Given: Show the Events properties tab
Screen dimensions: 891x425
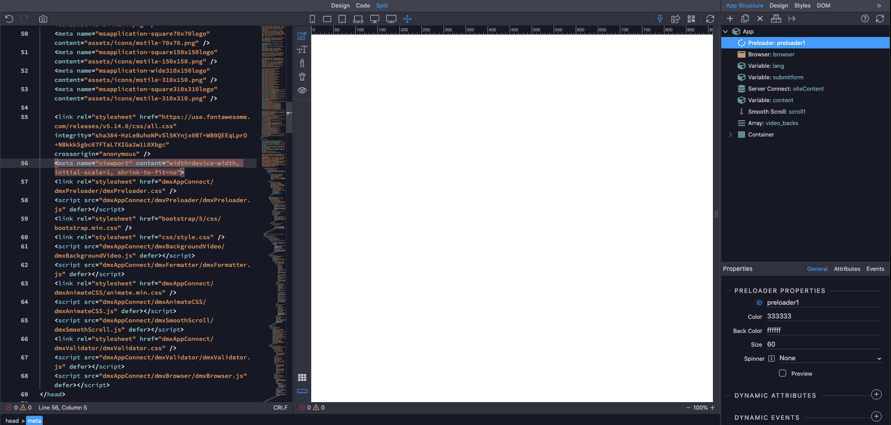Looking at the screenshot, I should pyautogui.click(x=875, y=269).
